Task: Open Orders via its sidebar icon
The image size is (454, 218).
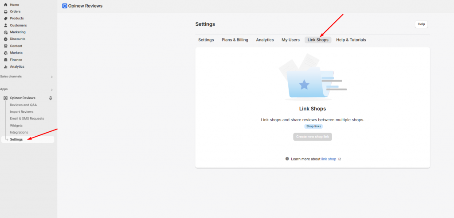Action: [x=6, y=11]
